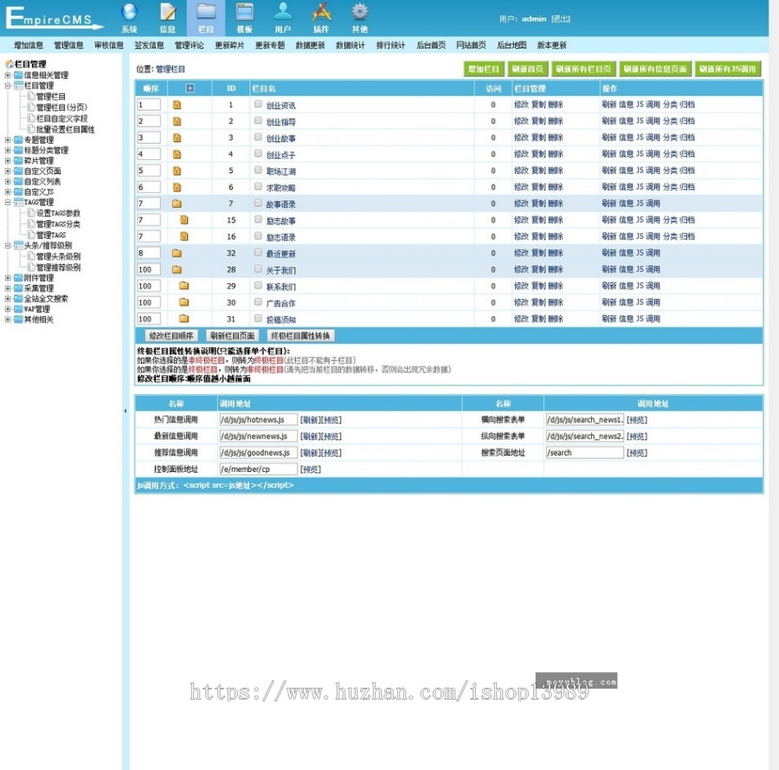Open 审核信息 in the secondary menu
The width and height of the screenshot is (779, 770).
pos(109,45)
